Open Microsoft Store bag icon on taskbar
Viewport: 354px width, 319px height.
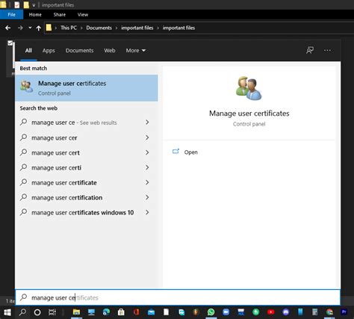click(121, 312)
